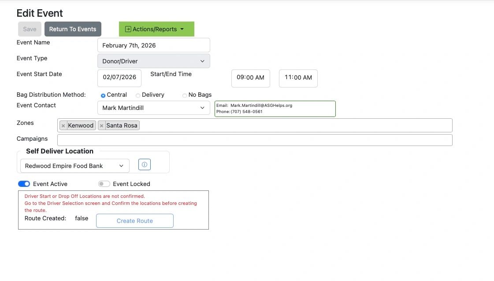The image size is (494, 281).
Task: Remove the Santa Rosa zone tag
Action: click(x=102, y=126)
